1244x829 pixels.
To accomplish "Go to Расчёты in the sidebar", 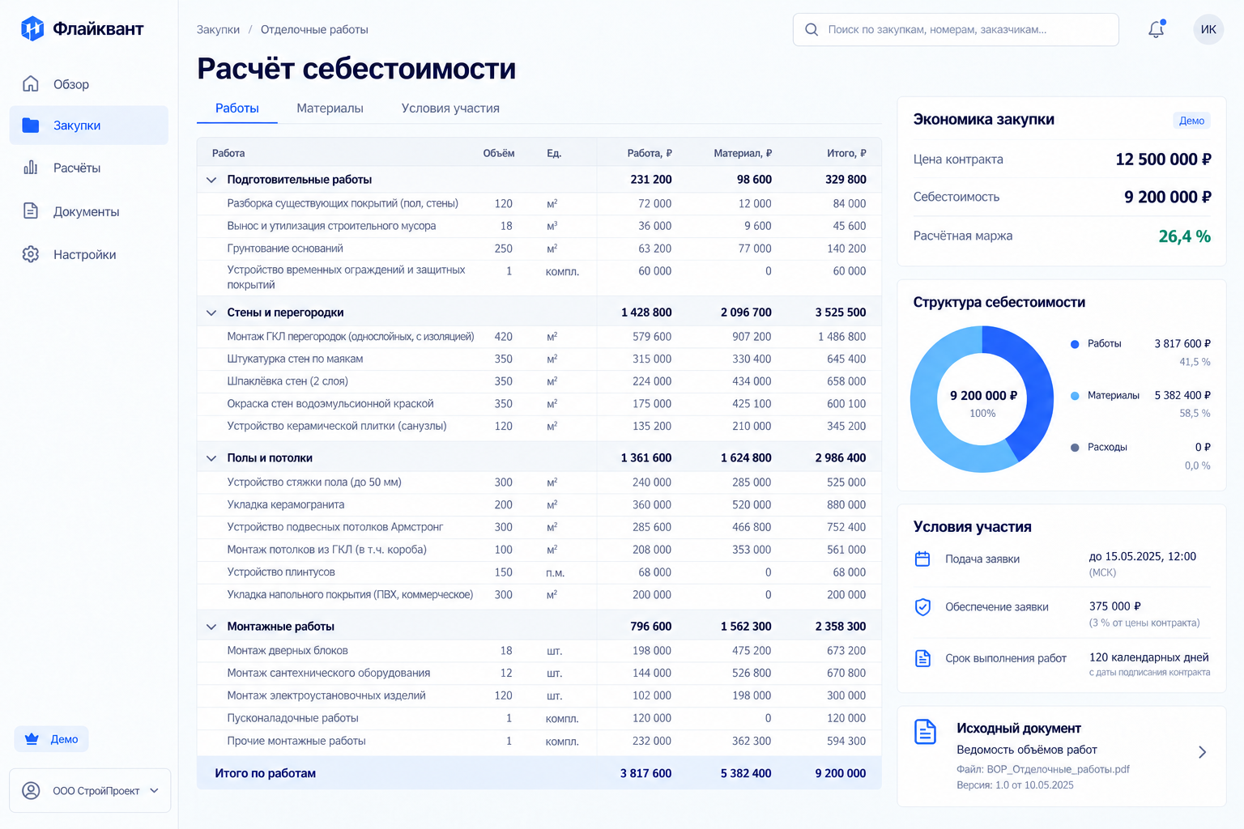I will point(89,168).
